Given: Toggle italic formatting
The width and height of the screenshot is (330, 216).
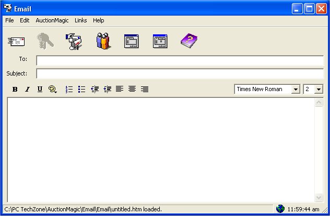Looking at the screenshot, I should coord(28,89).
